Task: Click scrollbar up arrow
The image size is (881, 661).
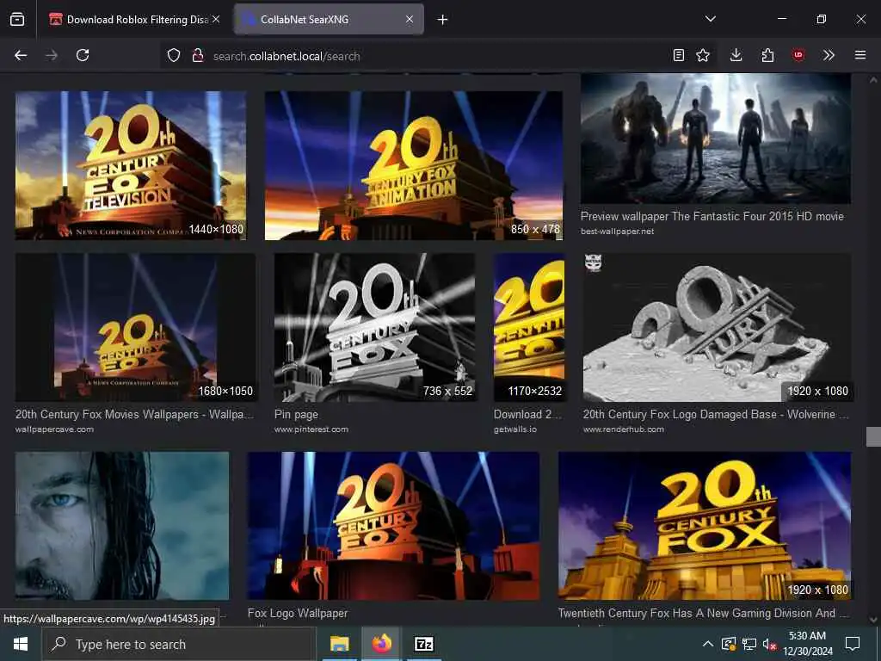Action: coord(873,80)
